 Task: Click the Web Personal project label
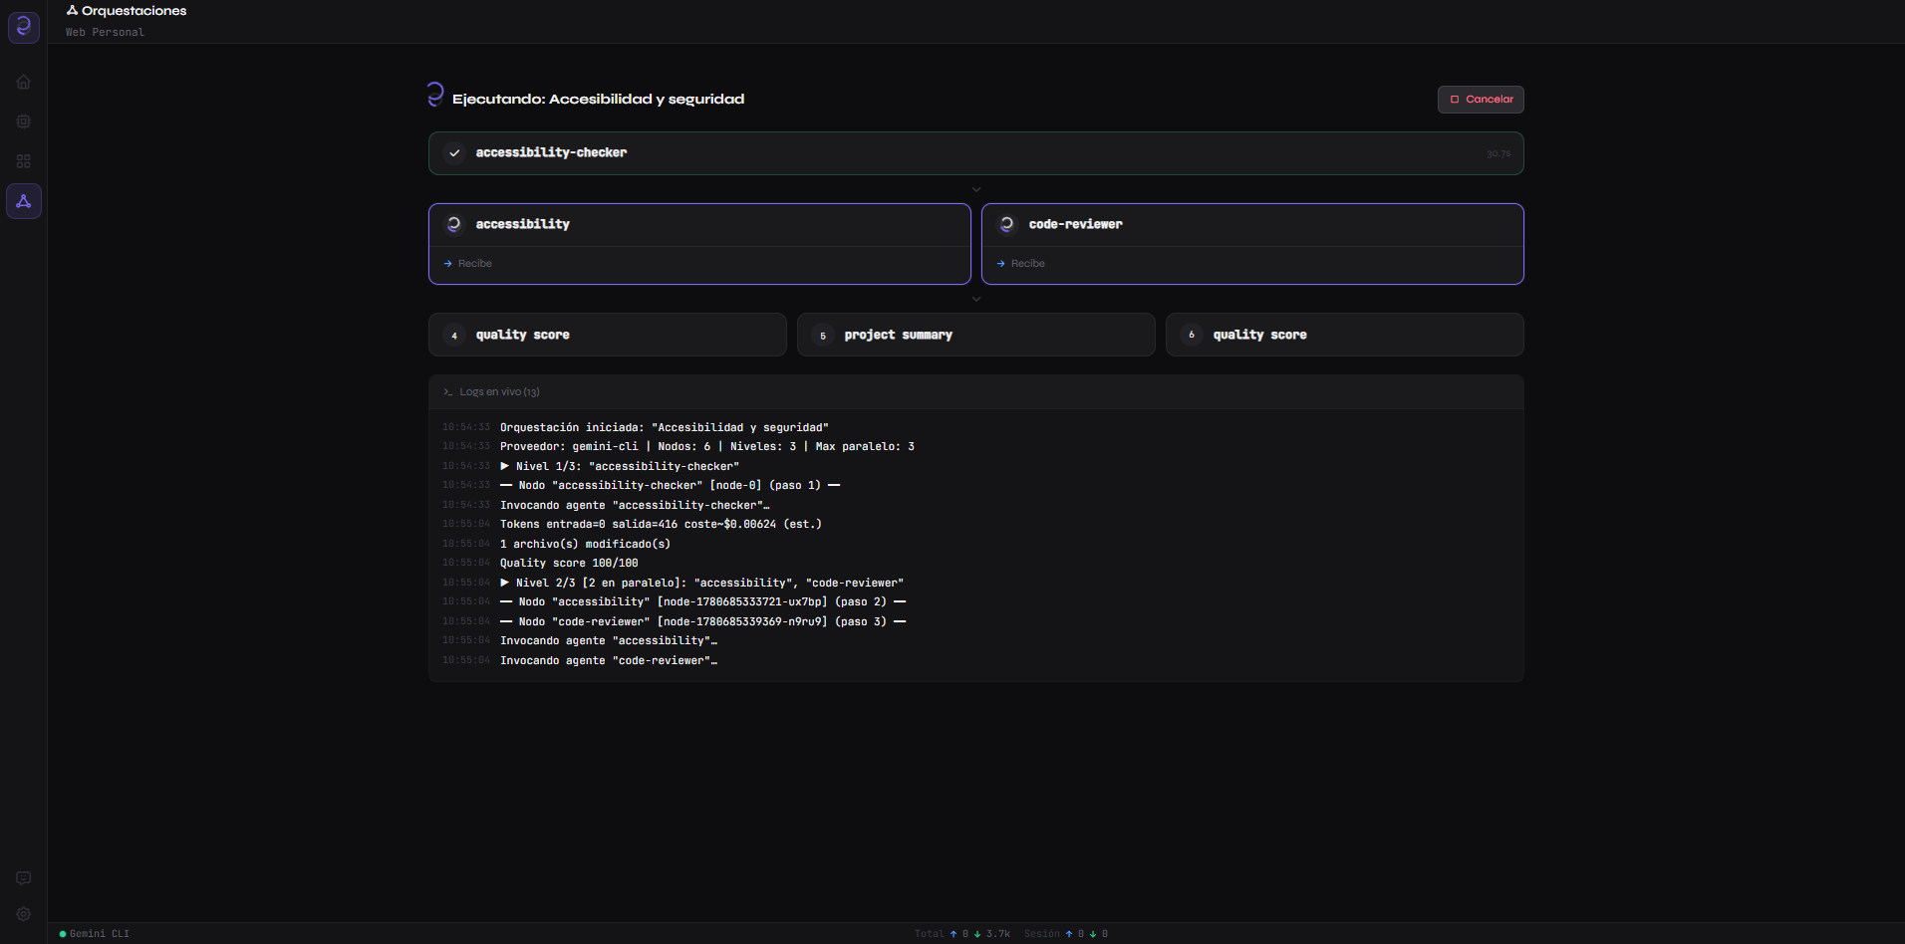click(105, 33)
